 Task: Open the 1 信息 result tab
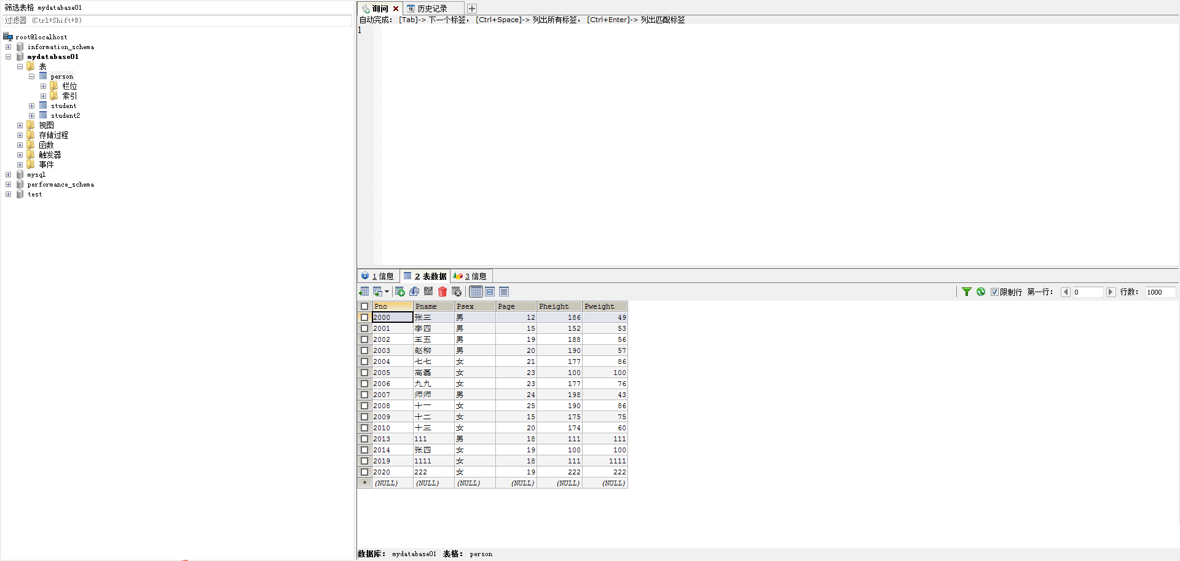click(378, 276)
